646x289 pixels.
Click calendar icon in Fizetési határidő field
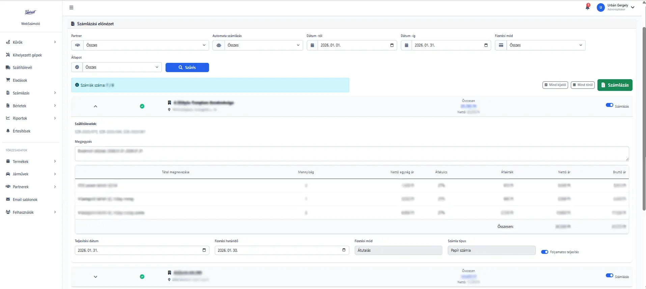(344, 250)
